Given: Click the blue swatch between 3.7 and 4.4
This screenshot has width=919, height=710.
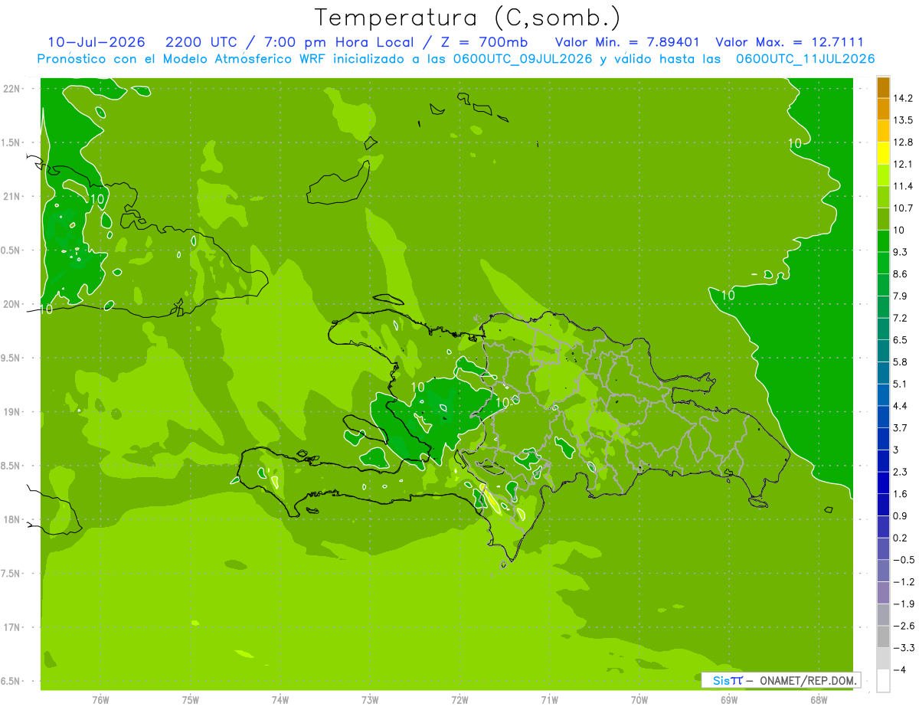Looking at the screenshot, I should coord(883,417).
